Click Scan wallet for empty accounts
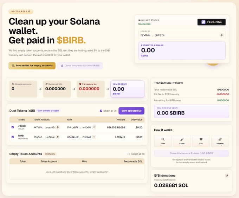The height and width of the screenshot is (198, 239). 32,66
